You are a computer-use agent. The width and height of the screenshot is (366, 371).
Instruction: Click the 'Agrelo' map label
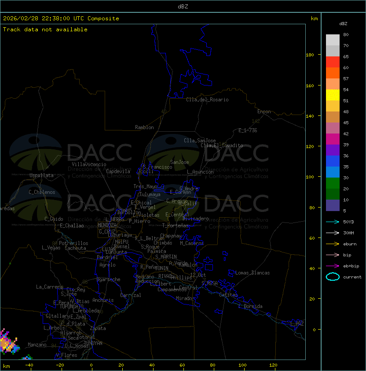tap(107, 265)
